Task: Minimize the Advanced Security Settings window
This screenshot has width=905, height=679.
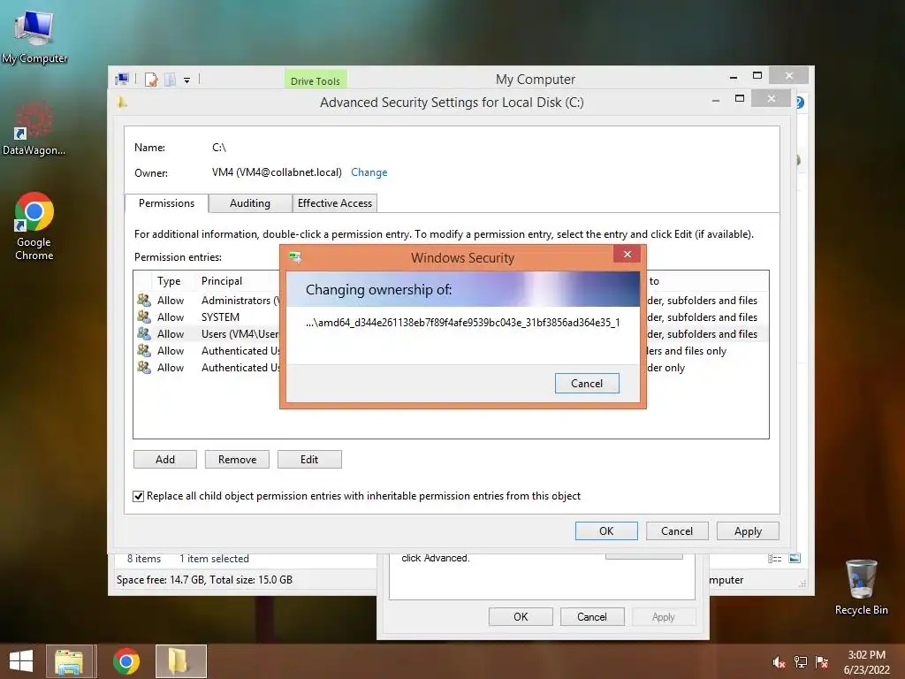Action: (716, 100)
